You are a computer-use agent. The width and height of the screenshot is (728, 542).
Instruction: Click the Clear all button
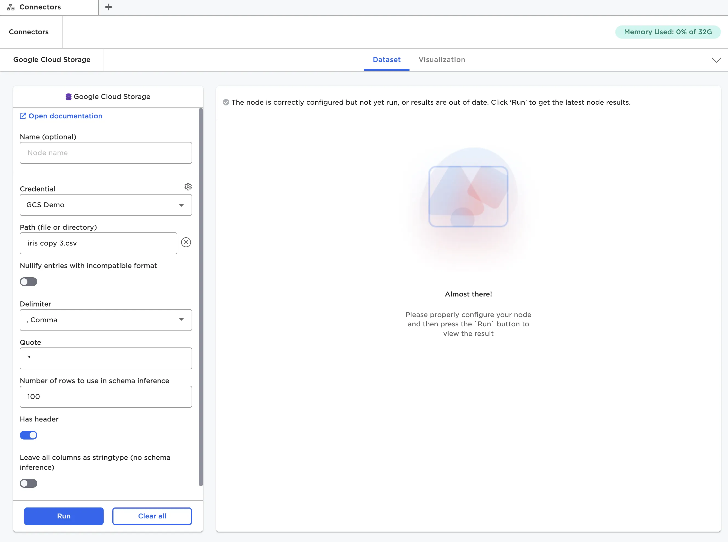pos(152,516)
